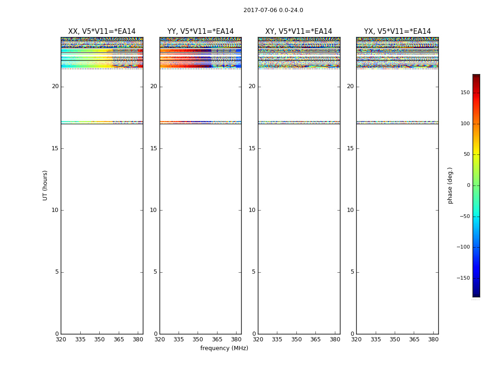Image resolution: width=487 pixels, height=371 pixels.
Task: Select the "YY, V5*V11=*EA14" panel title
Action: (x=200, y=32)
